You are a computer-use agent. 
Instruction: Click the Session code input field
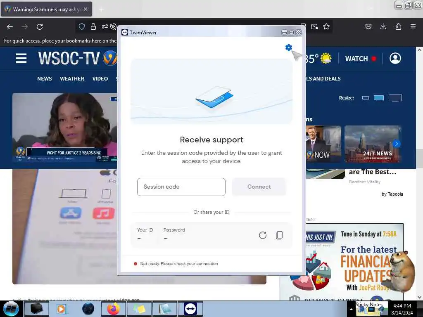click(181, 187)
